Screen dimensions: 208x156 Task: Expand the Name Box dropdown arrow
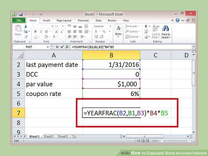click(x=48, y=47)
